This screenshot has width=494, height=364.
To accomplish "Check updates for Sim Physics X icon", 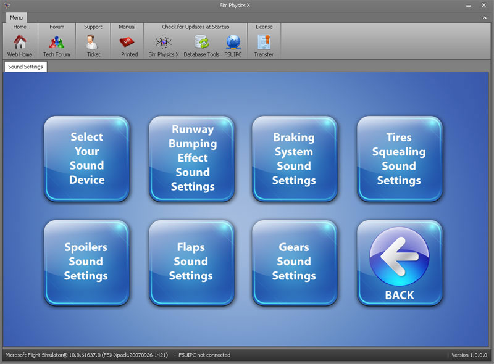I will 164,42.
